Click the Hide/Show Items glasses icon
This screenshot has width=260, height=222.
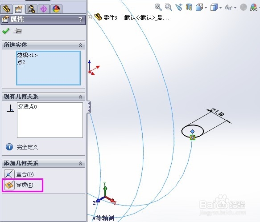point(229,8)
